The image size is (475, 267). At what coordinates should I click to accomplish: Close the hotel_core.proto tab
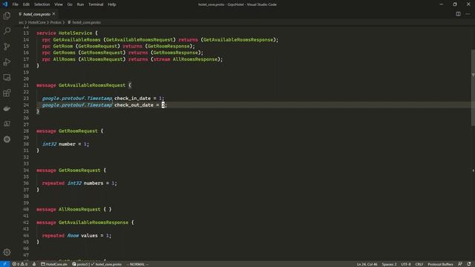pyautogui.click(x=54, y=14)
